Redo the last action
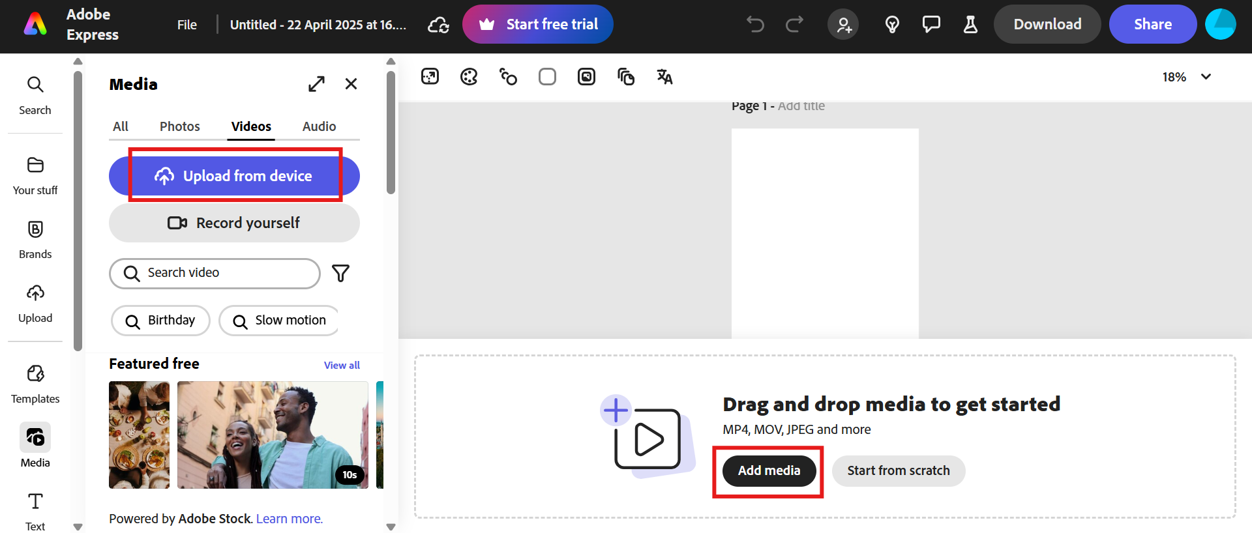The width and height of the screenshot is (1252, 533). 794,25
